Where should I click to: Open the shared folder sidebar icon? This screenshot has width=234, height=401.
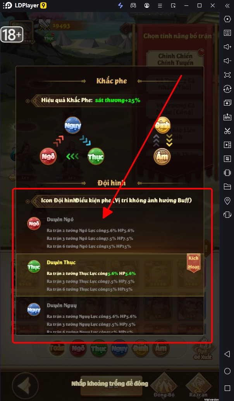pyautogui.click(x=227, y=186)
